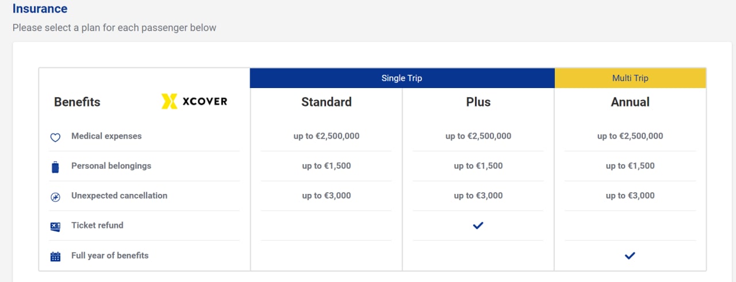Click Annual unexpected cancellation amount €3,000
Screen dimensions: 736x282
point(630,196)
